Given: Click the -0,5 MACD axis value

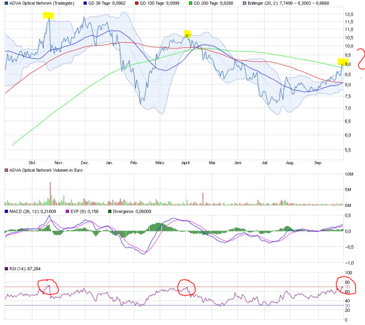Looking at the screenshot, I should point(349,247).
